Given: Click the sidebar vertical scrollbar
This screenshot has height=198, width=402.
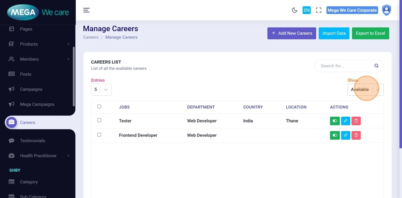Looking at the screenshot, I should coord(73,76).
